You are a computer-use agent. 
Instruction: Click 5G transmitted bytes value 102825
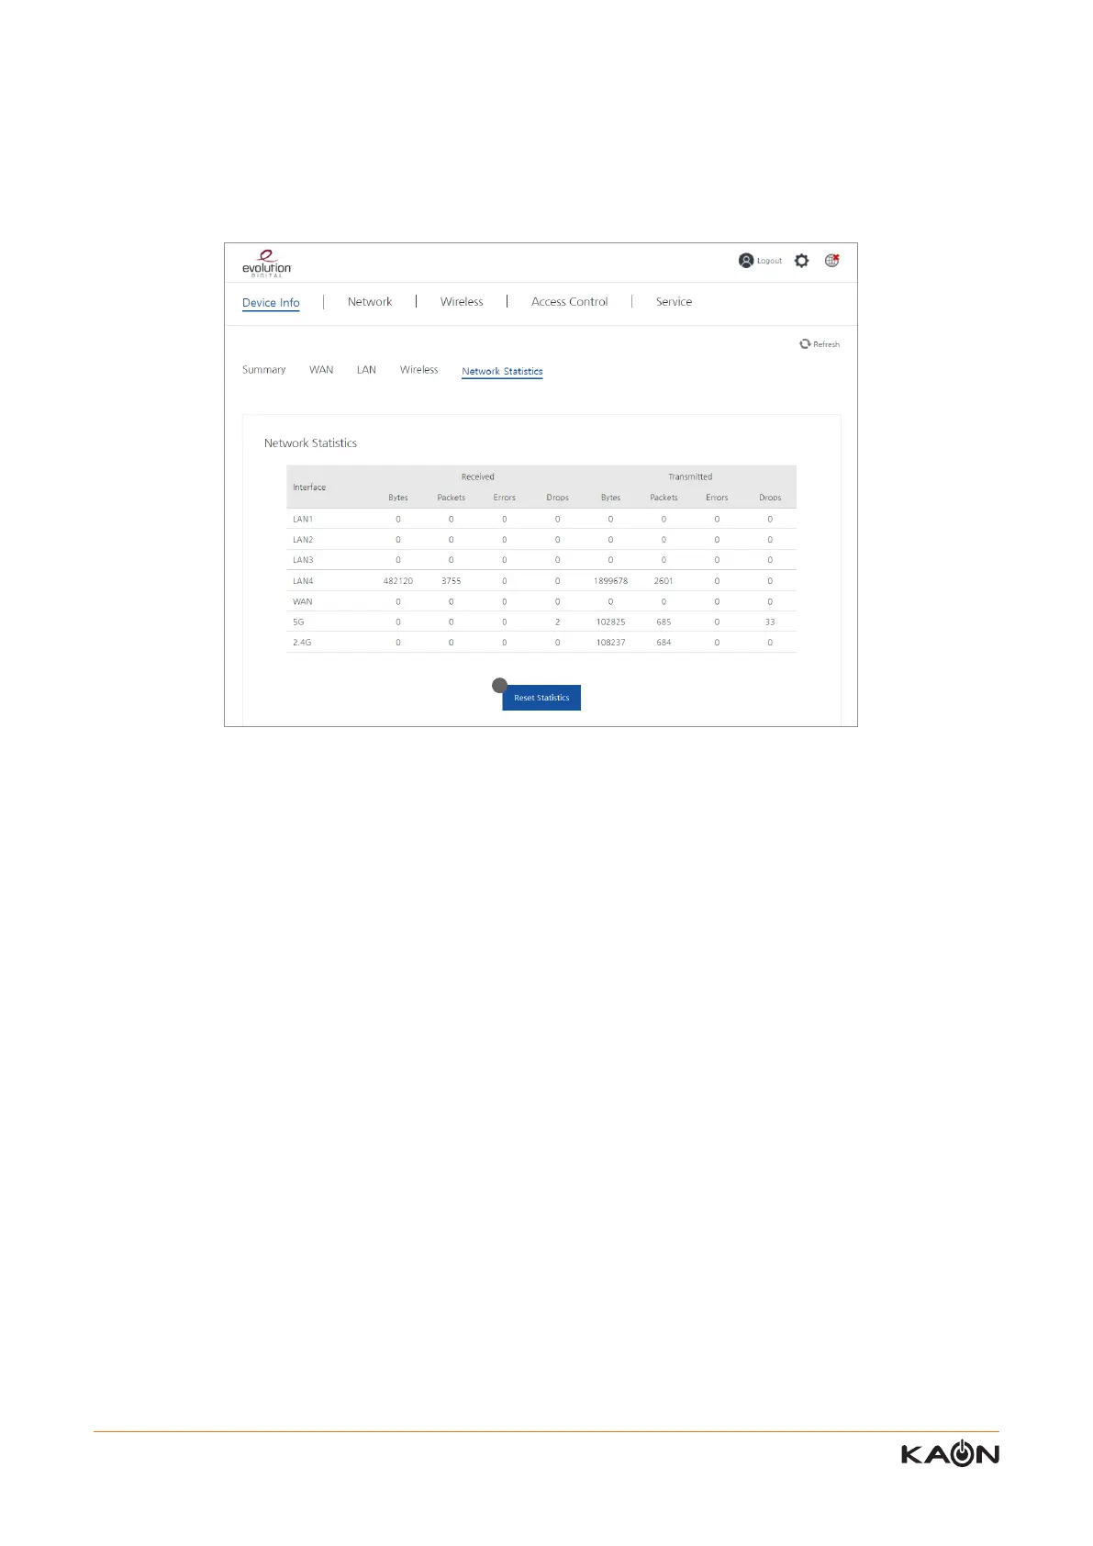click(x=610, y=622)
